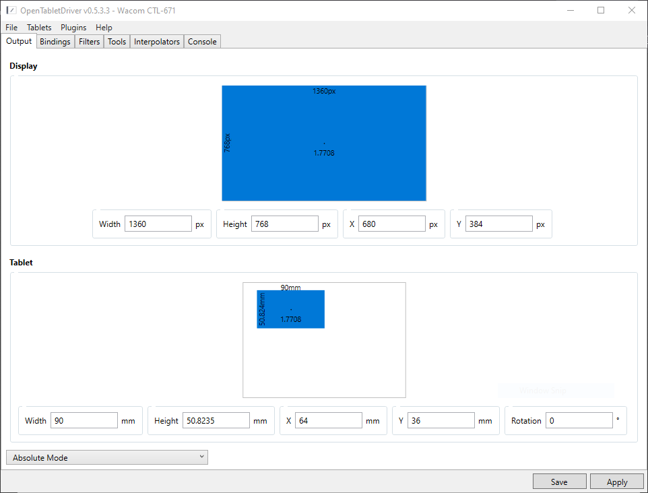Screen dimensions: 648x493
Task: Open the Plugins menu
Action: click(x=73, y=28)
